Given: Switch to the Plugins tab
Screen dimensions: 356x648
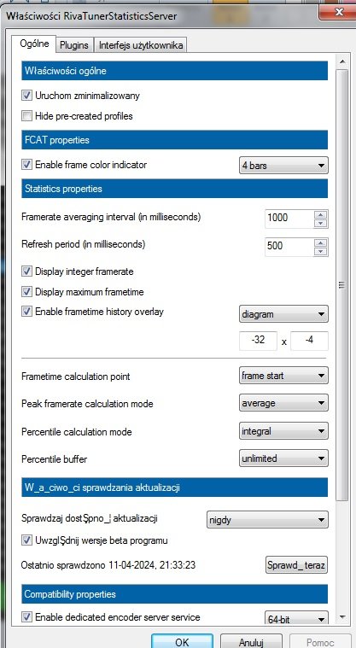Looking at the screenshot, I should pyautogui.click(x=74, y=45).
